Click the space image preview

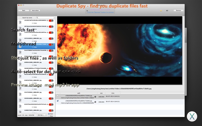pos(120,50)
